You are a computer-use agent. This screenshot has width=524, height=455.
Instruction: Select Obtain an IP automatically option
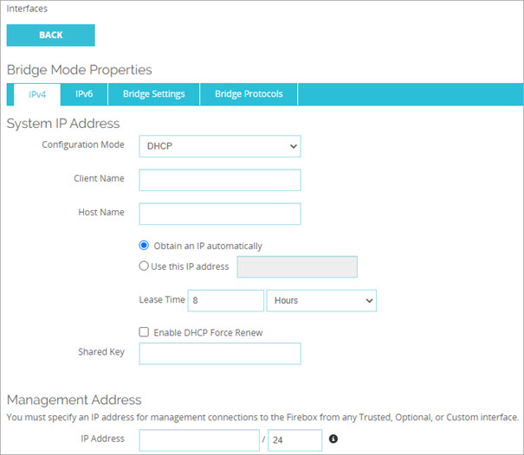pyautogui.click(x=146, y=246)
